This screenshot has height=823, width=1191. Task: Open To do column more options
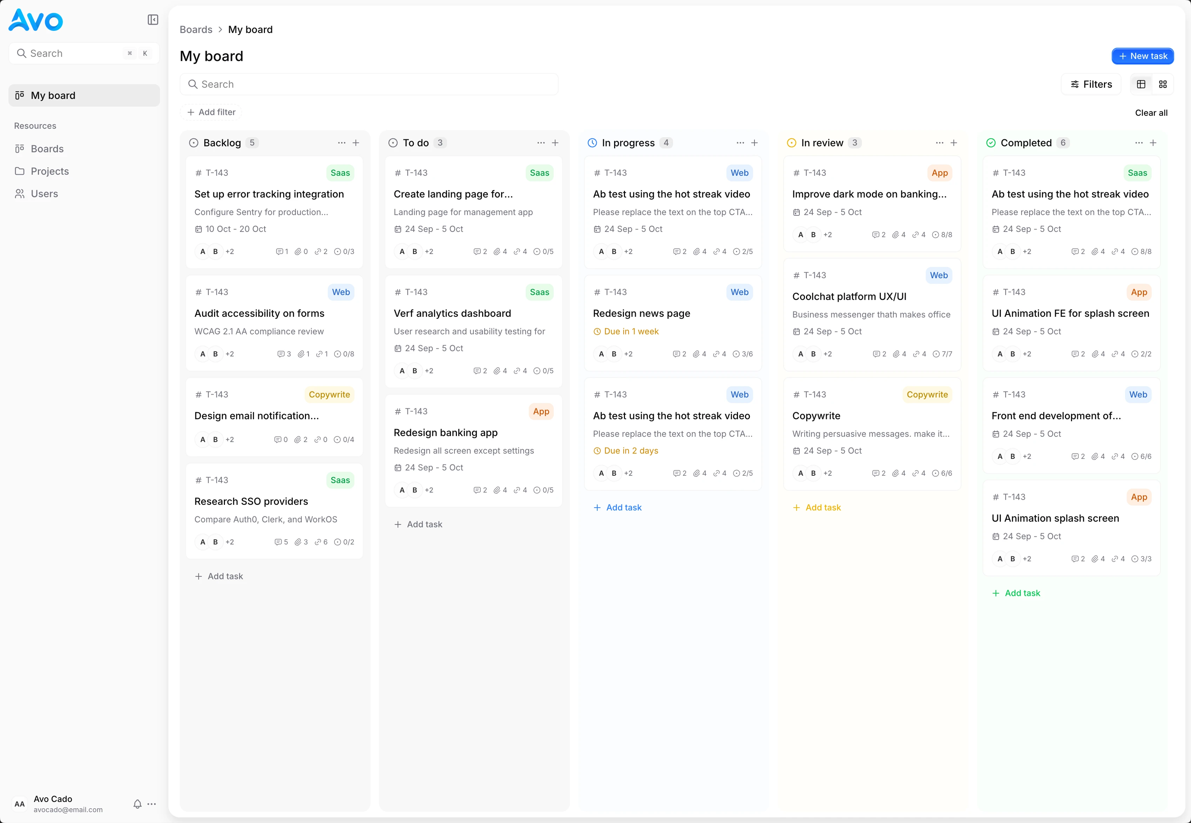point(541,143)
